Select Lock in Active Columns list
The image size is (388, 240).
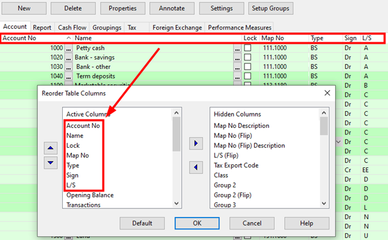pos(73,146)
